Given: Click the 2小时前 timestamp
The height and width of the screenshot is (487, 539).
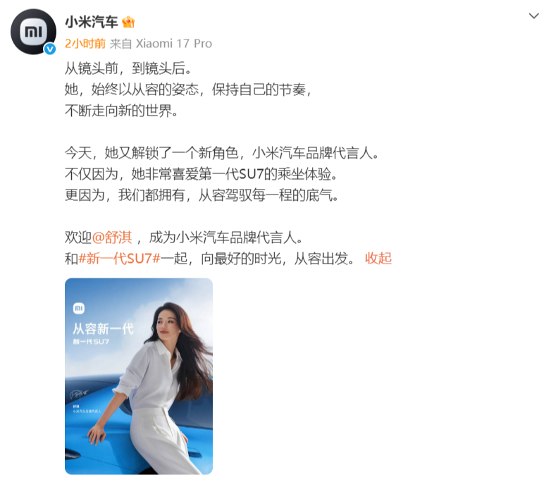Looking at the screenshot, I should [85, 44].
